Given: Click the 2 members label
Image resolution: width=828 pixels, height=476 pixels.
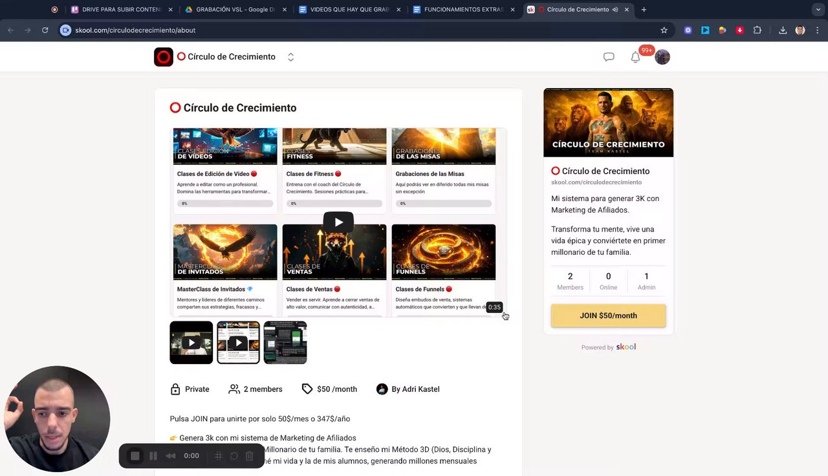Looking at the screenshot, I should (x=256, y=389).
